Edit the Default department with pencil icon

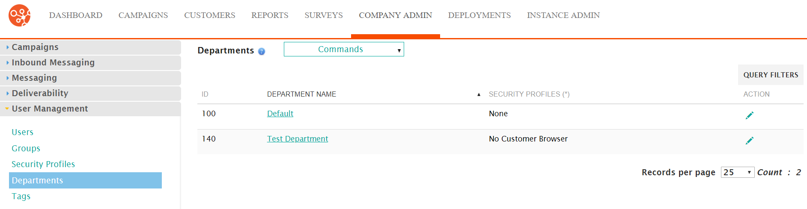pos(749,115)
